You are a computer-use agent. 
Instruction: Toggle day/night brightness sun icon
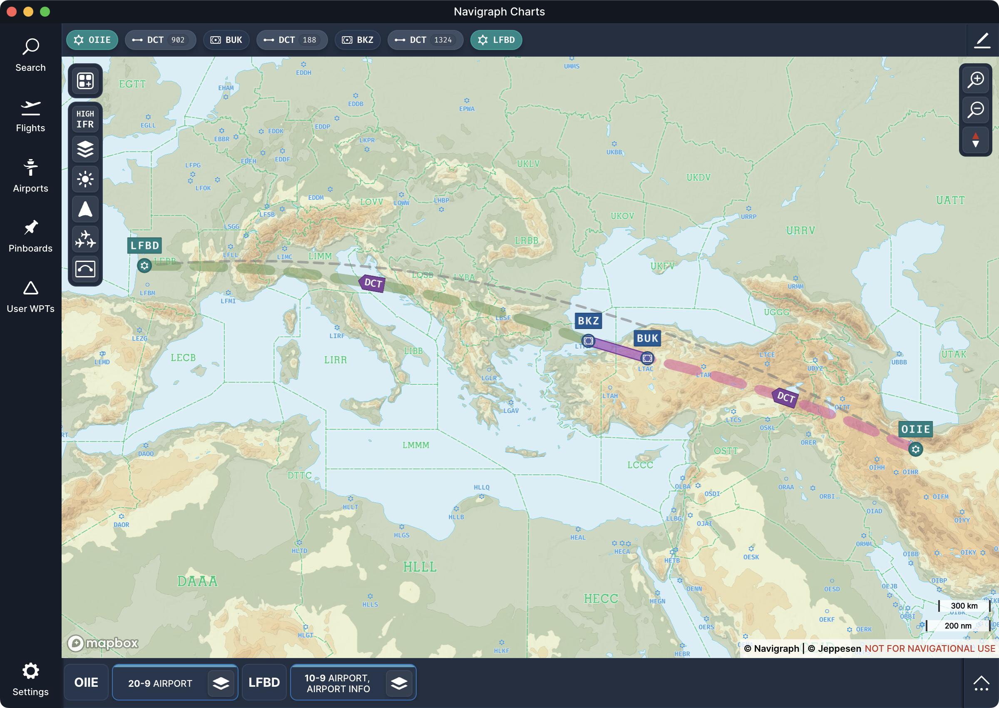[85, 179]
